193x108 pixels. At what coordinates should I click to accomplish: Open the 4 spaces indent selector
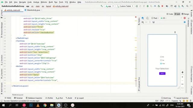coord(175,101)
